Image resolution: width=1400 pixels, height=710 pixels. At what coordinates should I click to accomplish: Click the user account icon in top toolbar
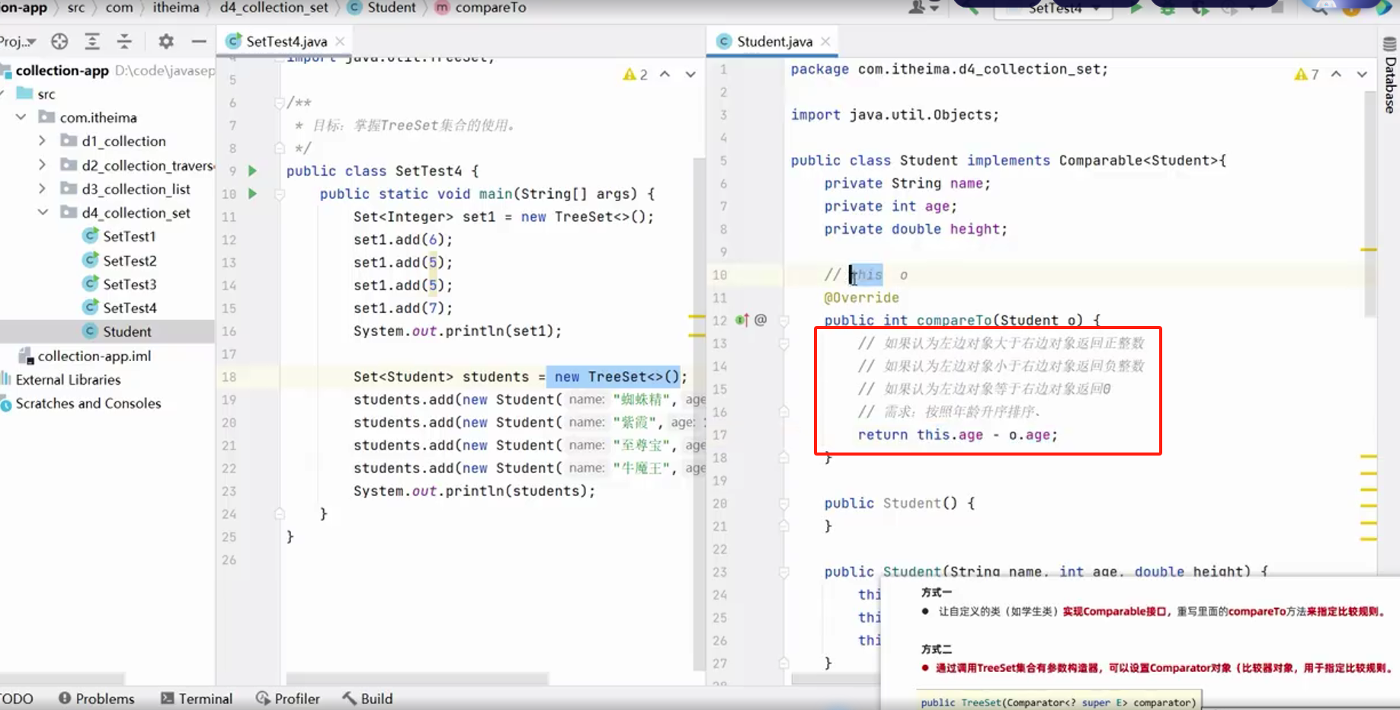point(923,8)
